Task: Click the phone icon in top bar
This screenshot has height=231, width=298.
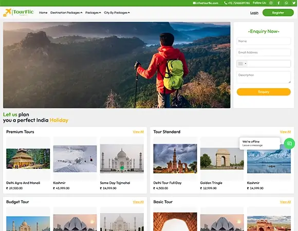Action: 226,3
